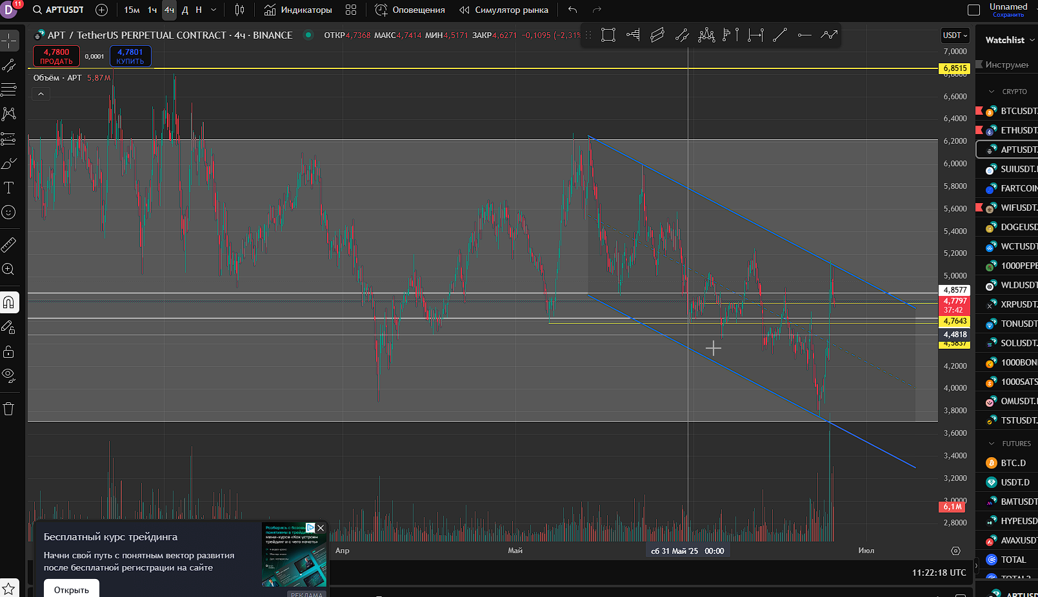The height and width of the screenshot is (597, 1038).
Task: Open the patterns drawing tools group
Action: tap(9, 114)
